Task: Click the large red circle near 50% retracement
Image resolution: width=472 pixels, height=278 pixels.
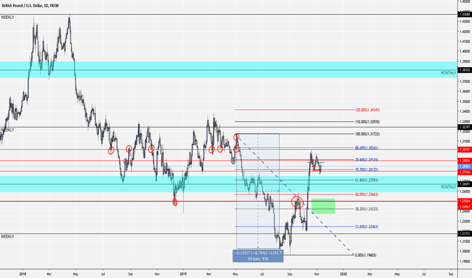Action: tap(298, 203)
